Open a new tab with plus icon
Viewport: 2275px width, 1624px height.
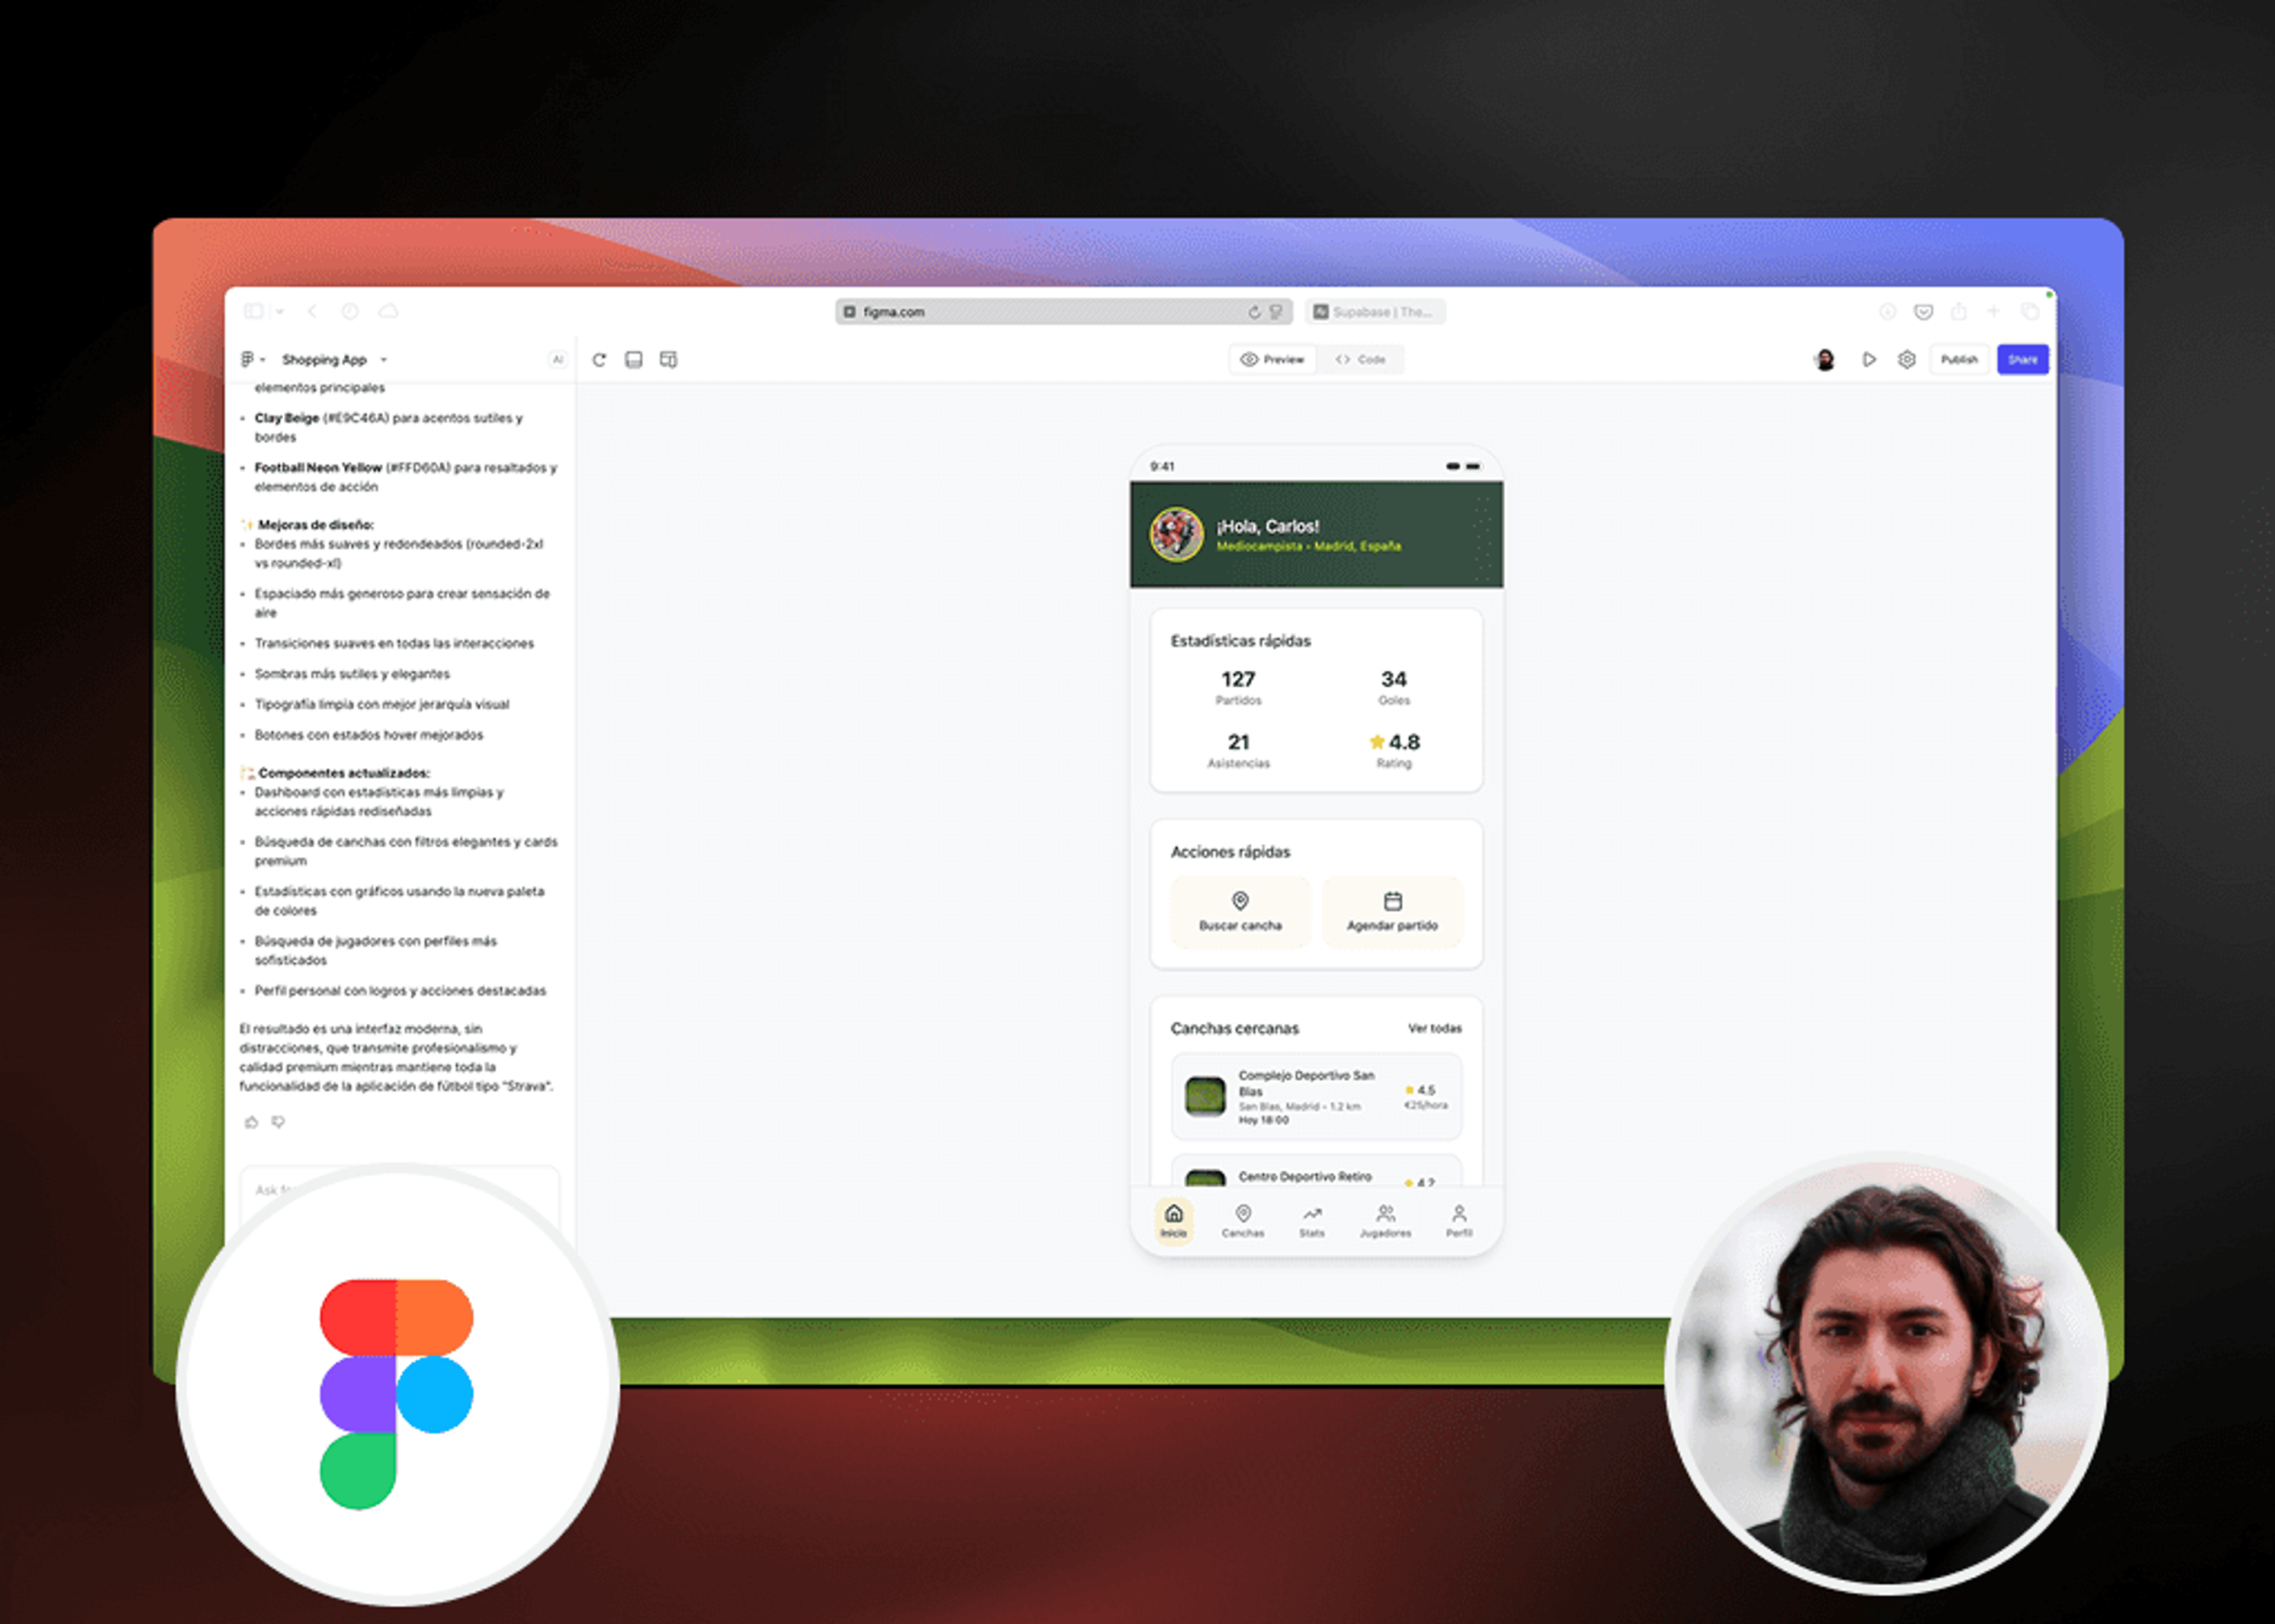pyautogui.click(x=1993, y=311)
